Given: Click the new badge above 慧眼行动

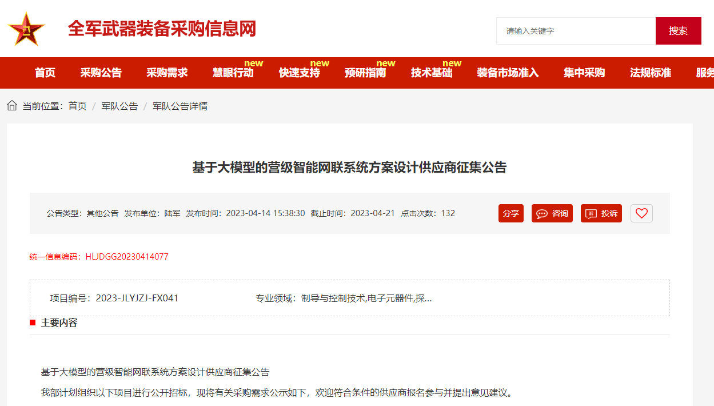Looking at the screenshot, I should tap(253, 63).
